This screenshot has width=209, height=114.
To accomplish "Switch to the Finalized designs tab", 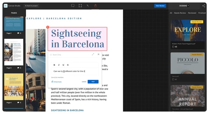I will coord(202,13).
